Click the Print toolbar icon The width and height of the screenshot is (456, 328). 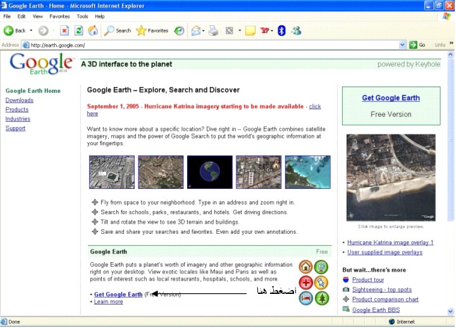213,30
